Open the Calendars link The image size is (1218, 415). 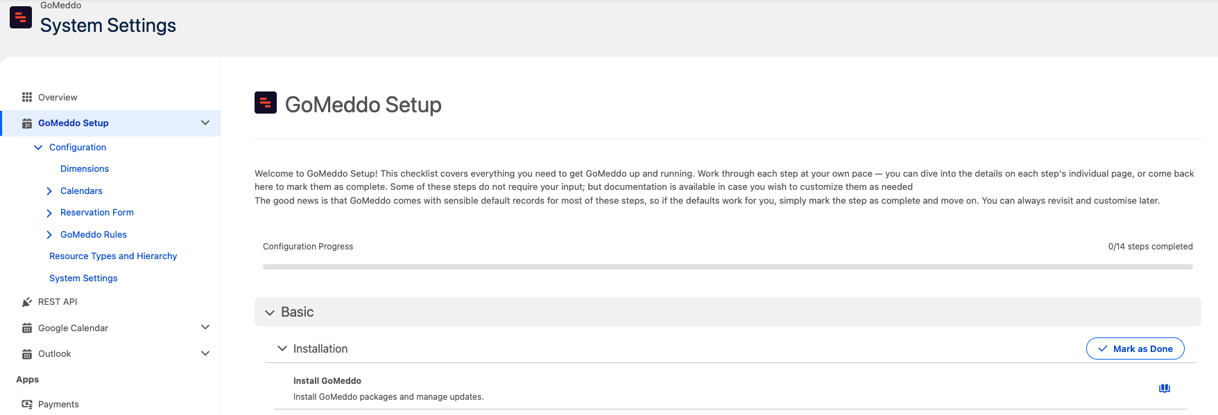coord(81,191)
